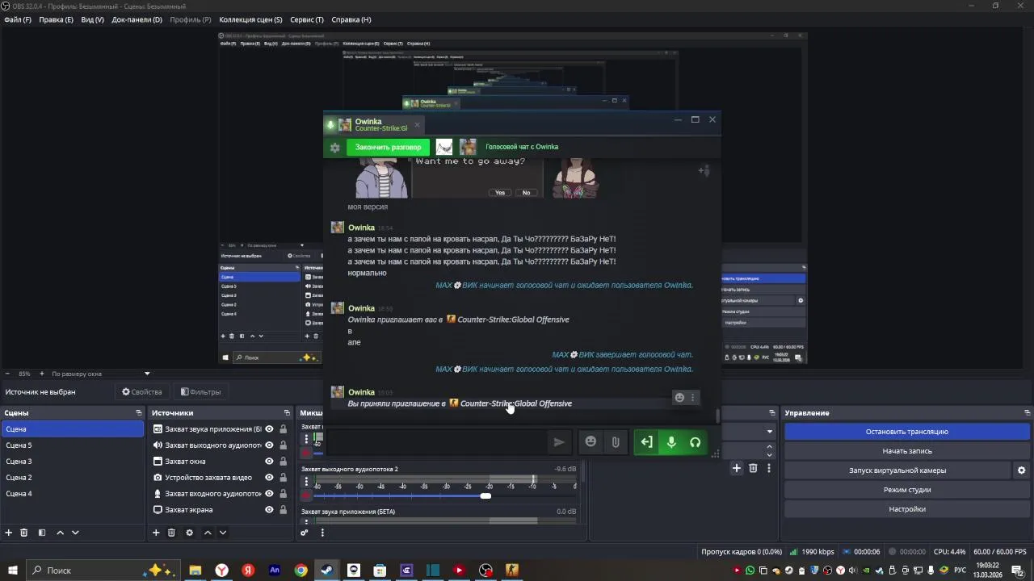Add transition with plus icon

(x=737, y=468)
